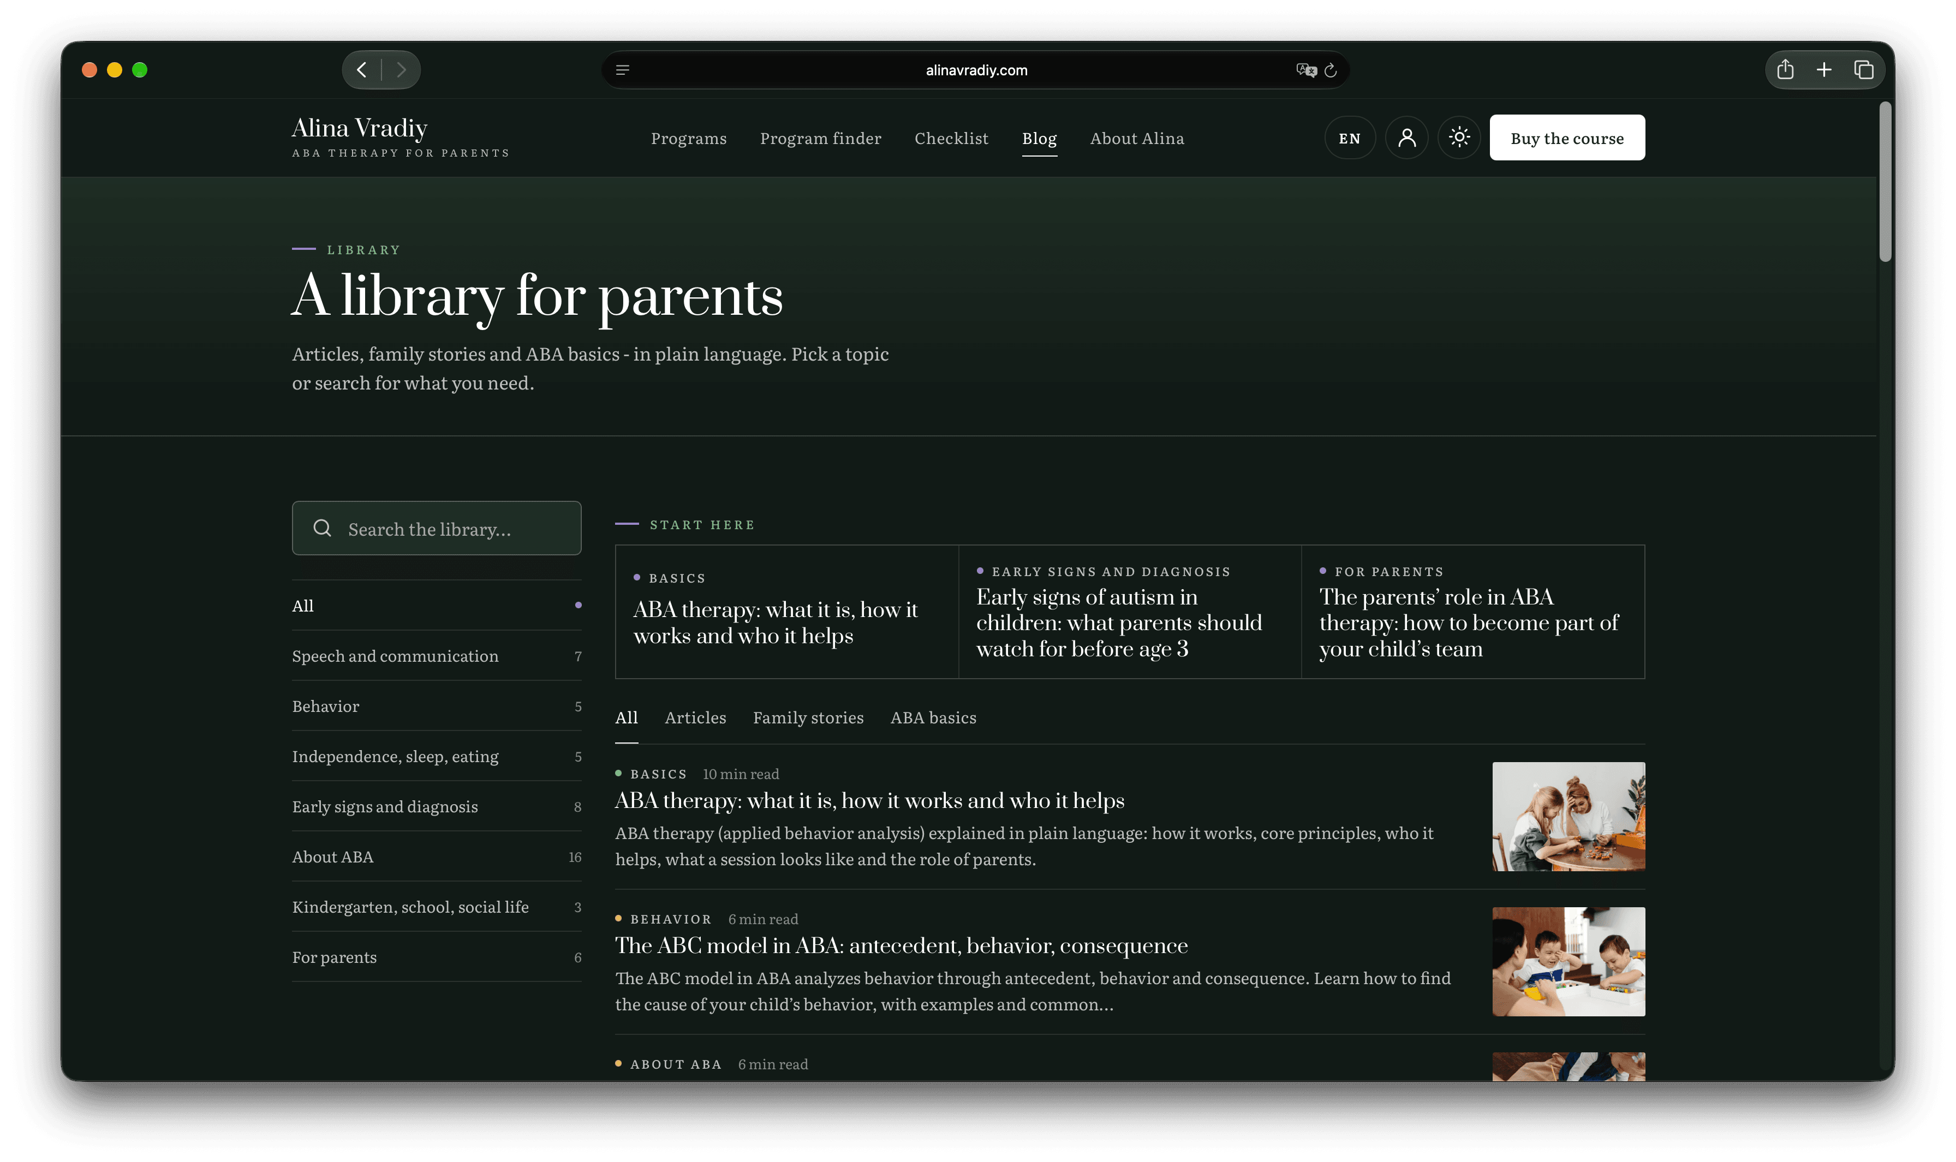Reload the page with refresh icon

(1330, 70)
